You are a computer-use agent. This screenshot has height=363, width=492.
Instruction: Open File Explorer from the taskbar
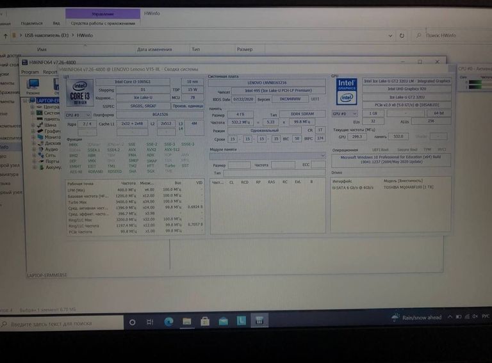(x=187, y=320)
